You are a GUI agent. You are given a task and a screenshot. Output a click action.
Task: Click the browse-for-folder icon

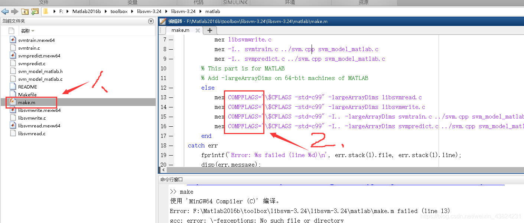point(34,11)
